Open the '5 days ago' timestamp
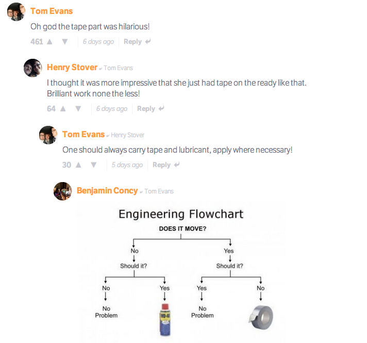The image size is (367, 343). [127, 165]
